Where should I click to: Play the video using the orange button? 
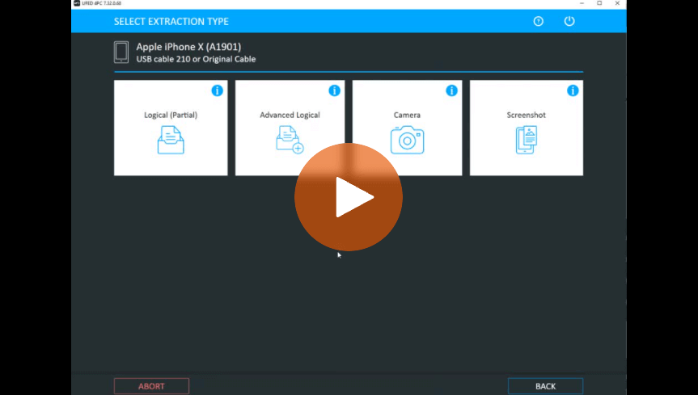[x=349, y=197]
